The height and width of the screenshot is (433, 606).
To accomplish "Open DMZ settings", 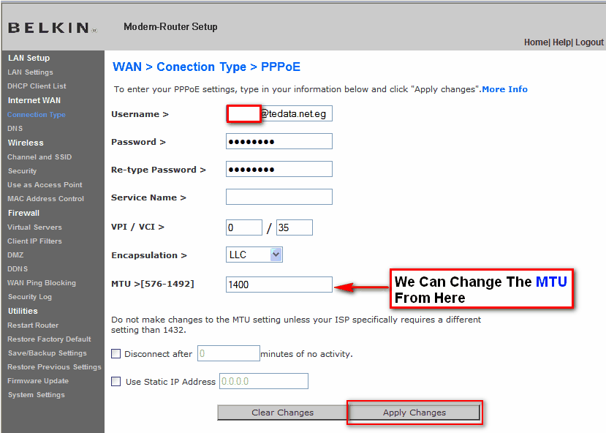I will coord(15,255).
